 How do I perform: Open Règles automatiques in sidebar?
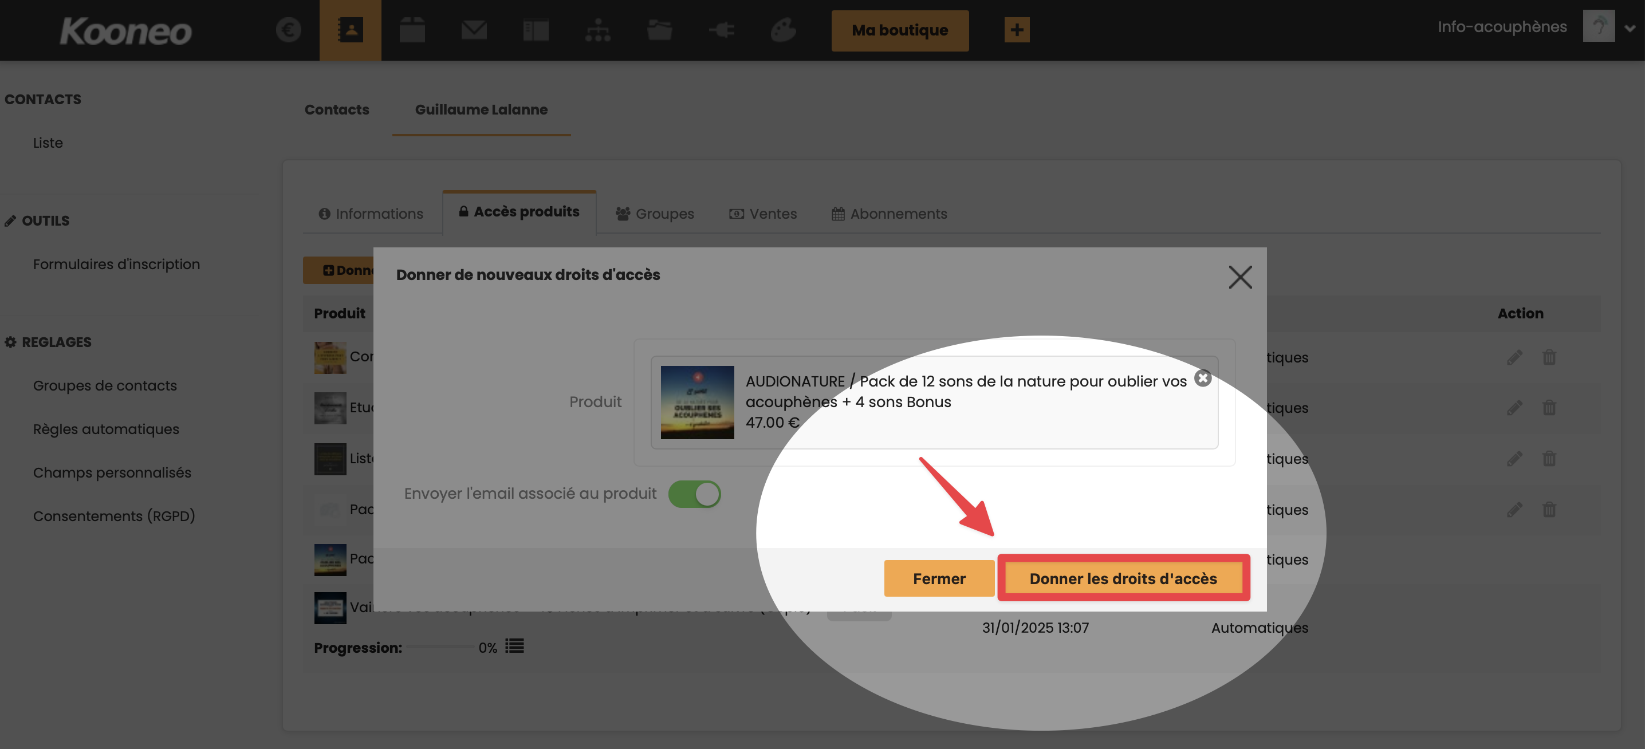coord(106,429)
